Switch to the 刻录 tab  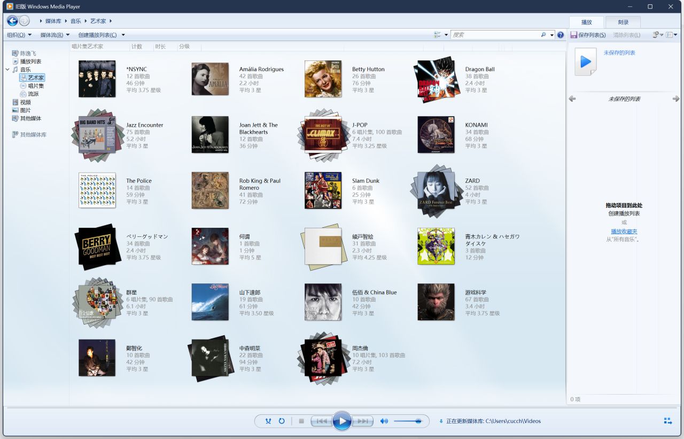point(623,22)
